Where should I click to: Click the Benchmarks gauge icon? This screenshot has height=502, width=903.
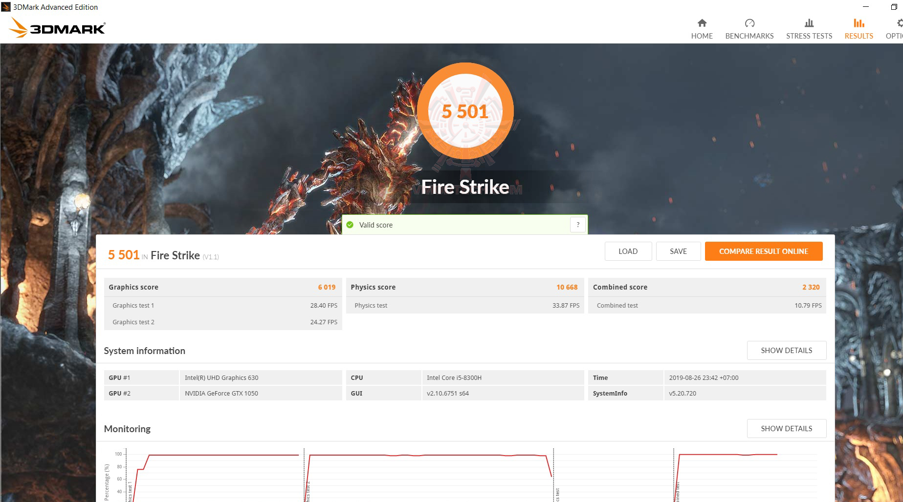click(x=749, y=23)
